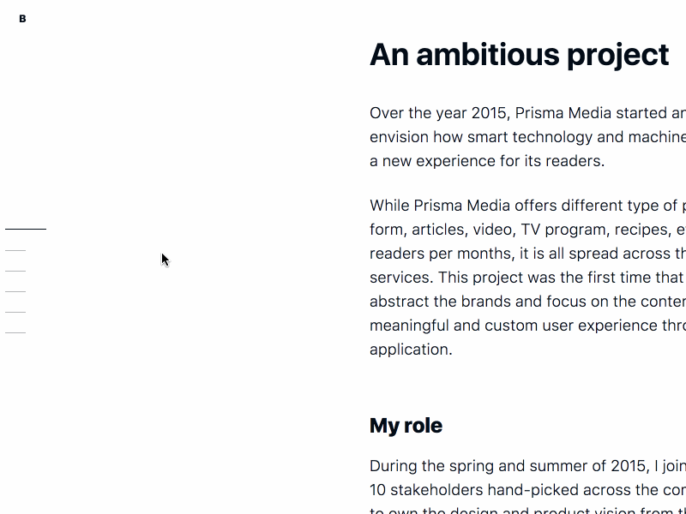Click the line starting "10 stakeholders hand-picked"
Image resolution: width=686 pixels, height=514 pixels.
527,490
